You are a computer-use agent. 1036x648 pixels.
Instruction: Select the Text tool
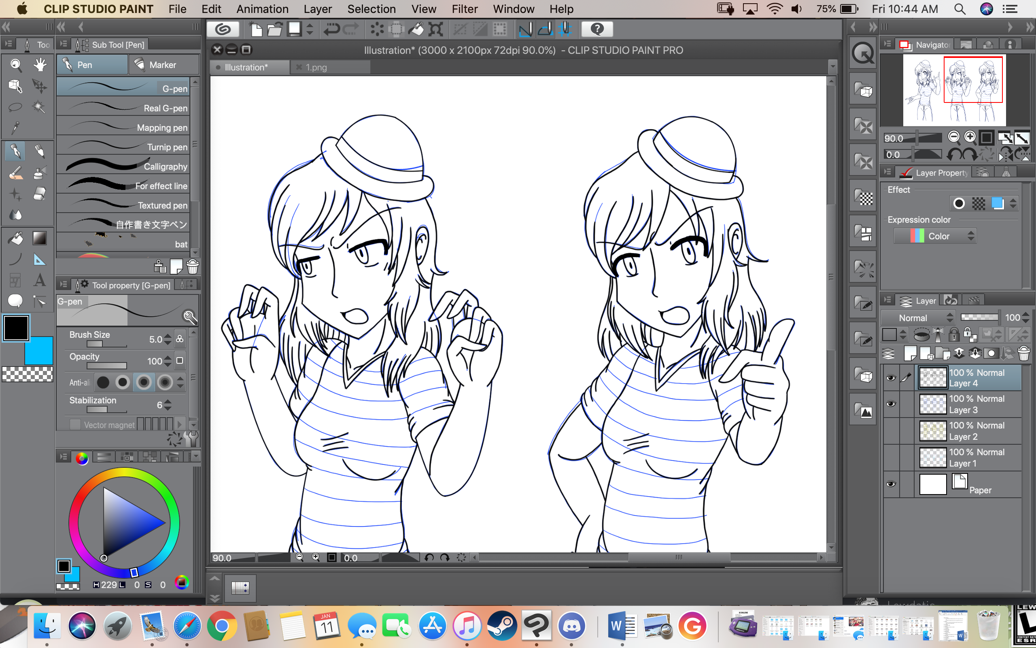pyautogui.click(x=40, y=280)
